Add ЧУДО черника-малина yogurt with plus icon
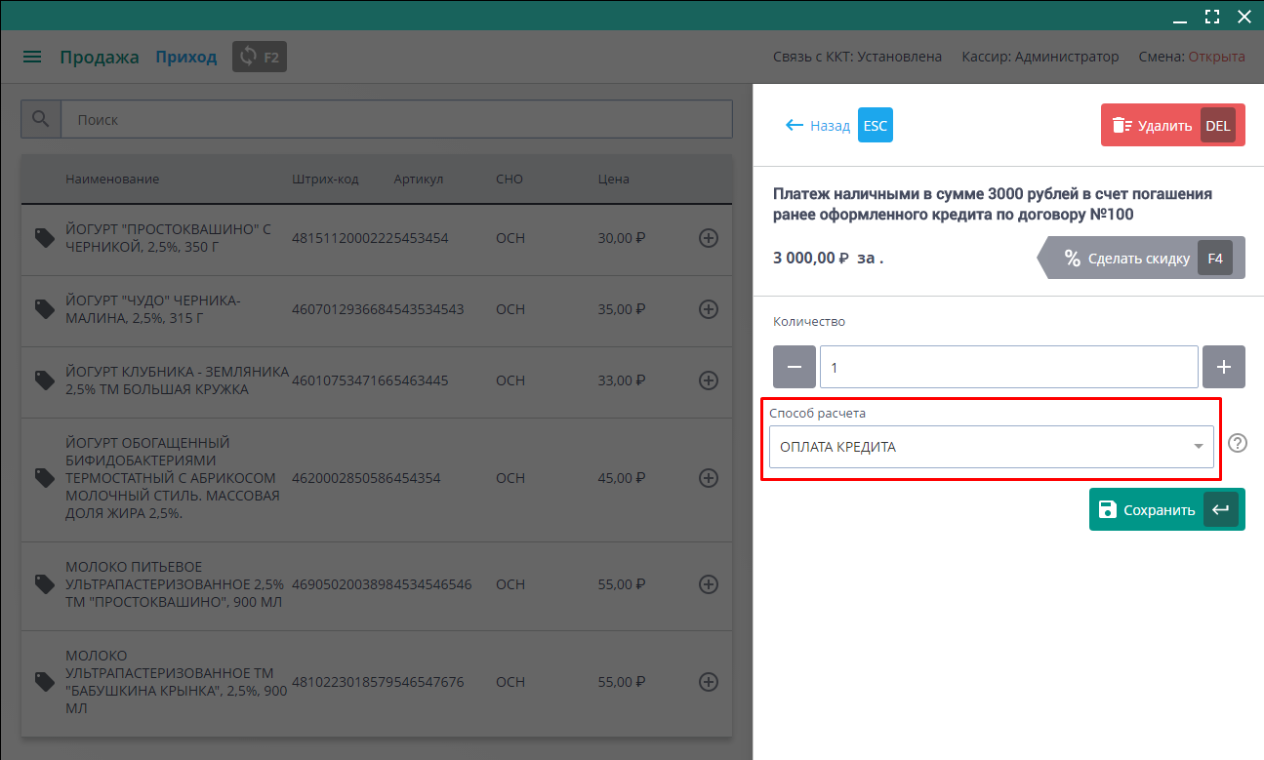Image resolution: width=1264 pixels, height=760 pixels. 709,309
